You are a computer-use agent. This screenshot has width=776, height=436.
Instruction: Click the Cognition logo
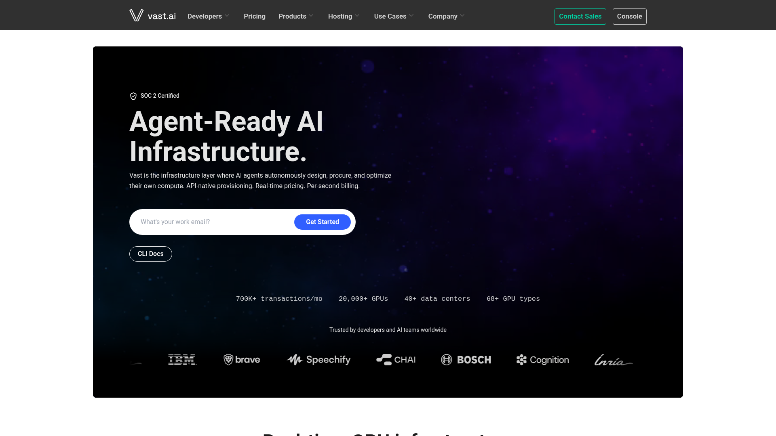coord(542,360)
